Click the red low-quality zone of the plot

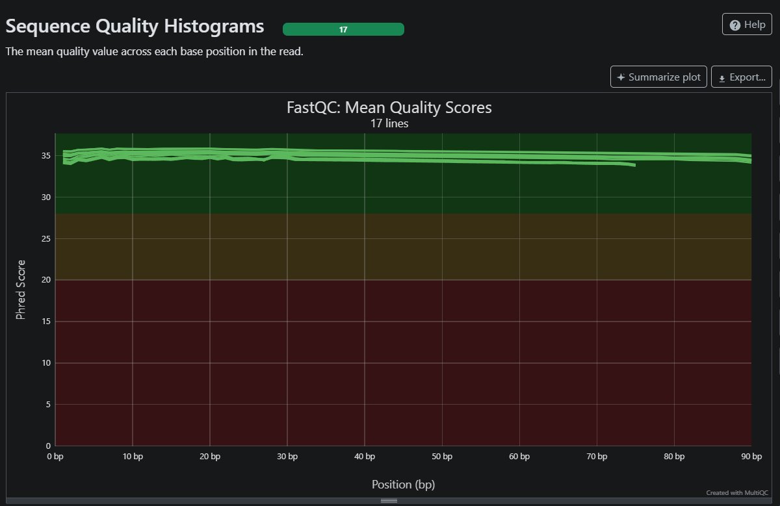tap(403, 364)
